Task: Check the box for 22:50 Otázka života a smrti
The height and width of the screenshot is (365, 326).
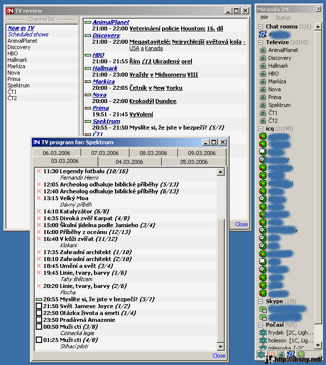Action: click(39, 313)
